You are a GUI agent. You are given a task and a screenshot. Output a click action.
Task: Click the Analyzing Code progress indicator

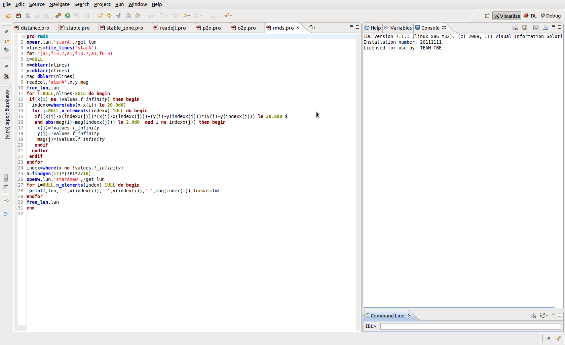7,114
